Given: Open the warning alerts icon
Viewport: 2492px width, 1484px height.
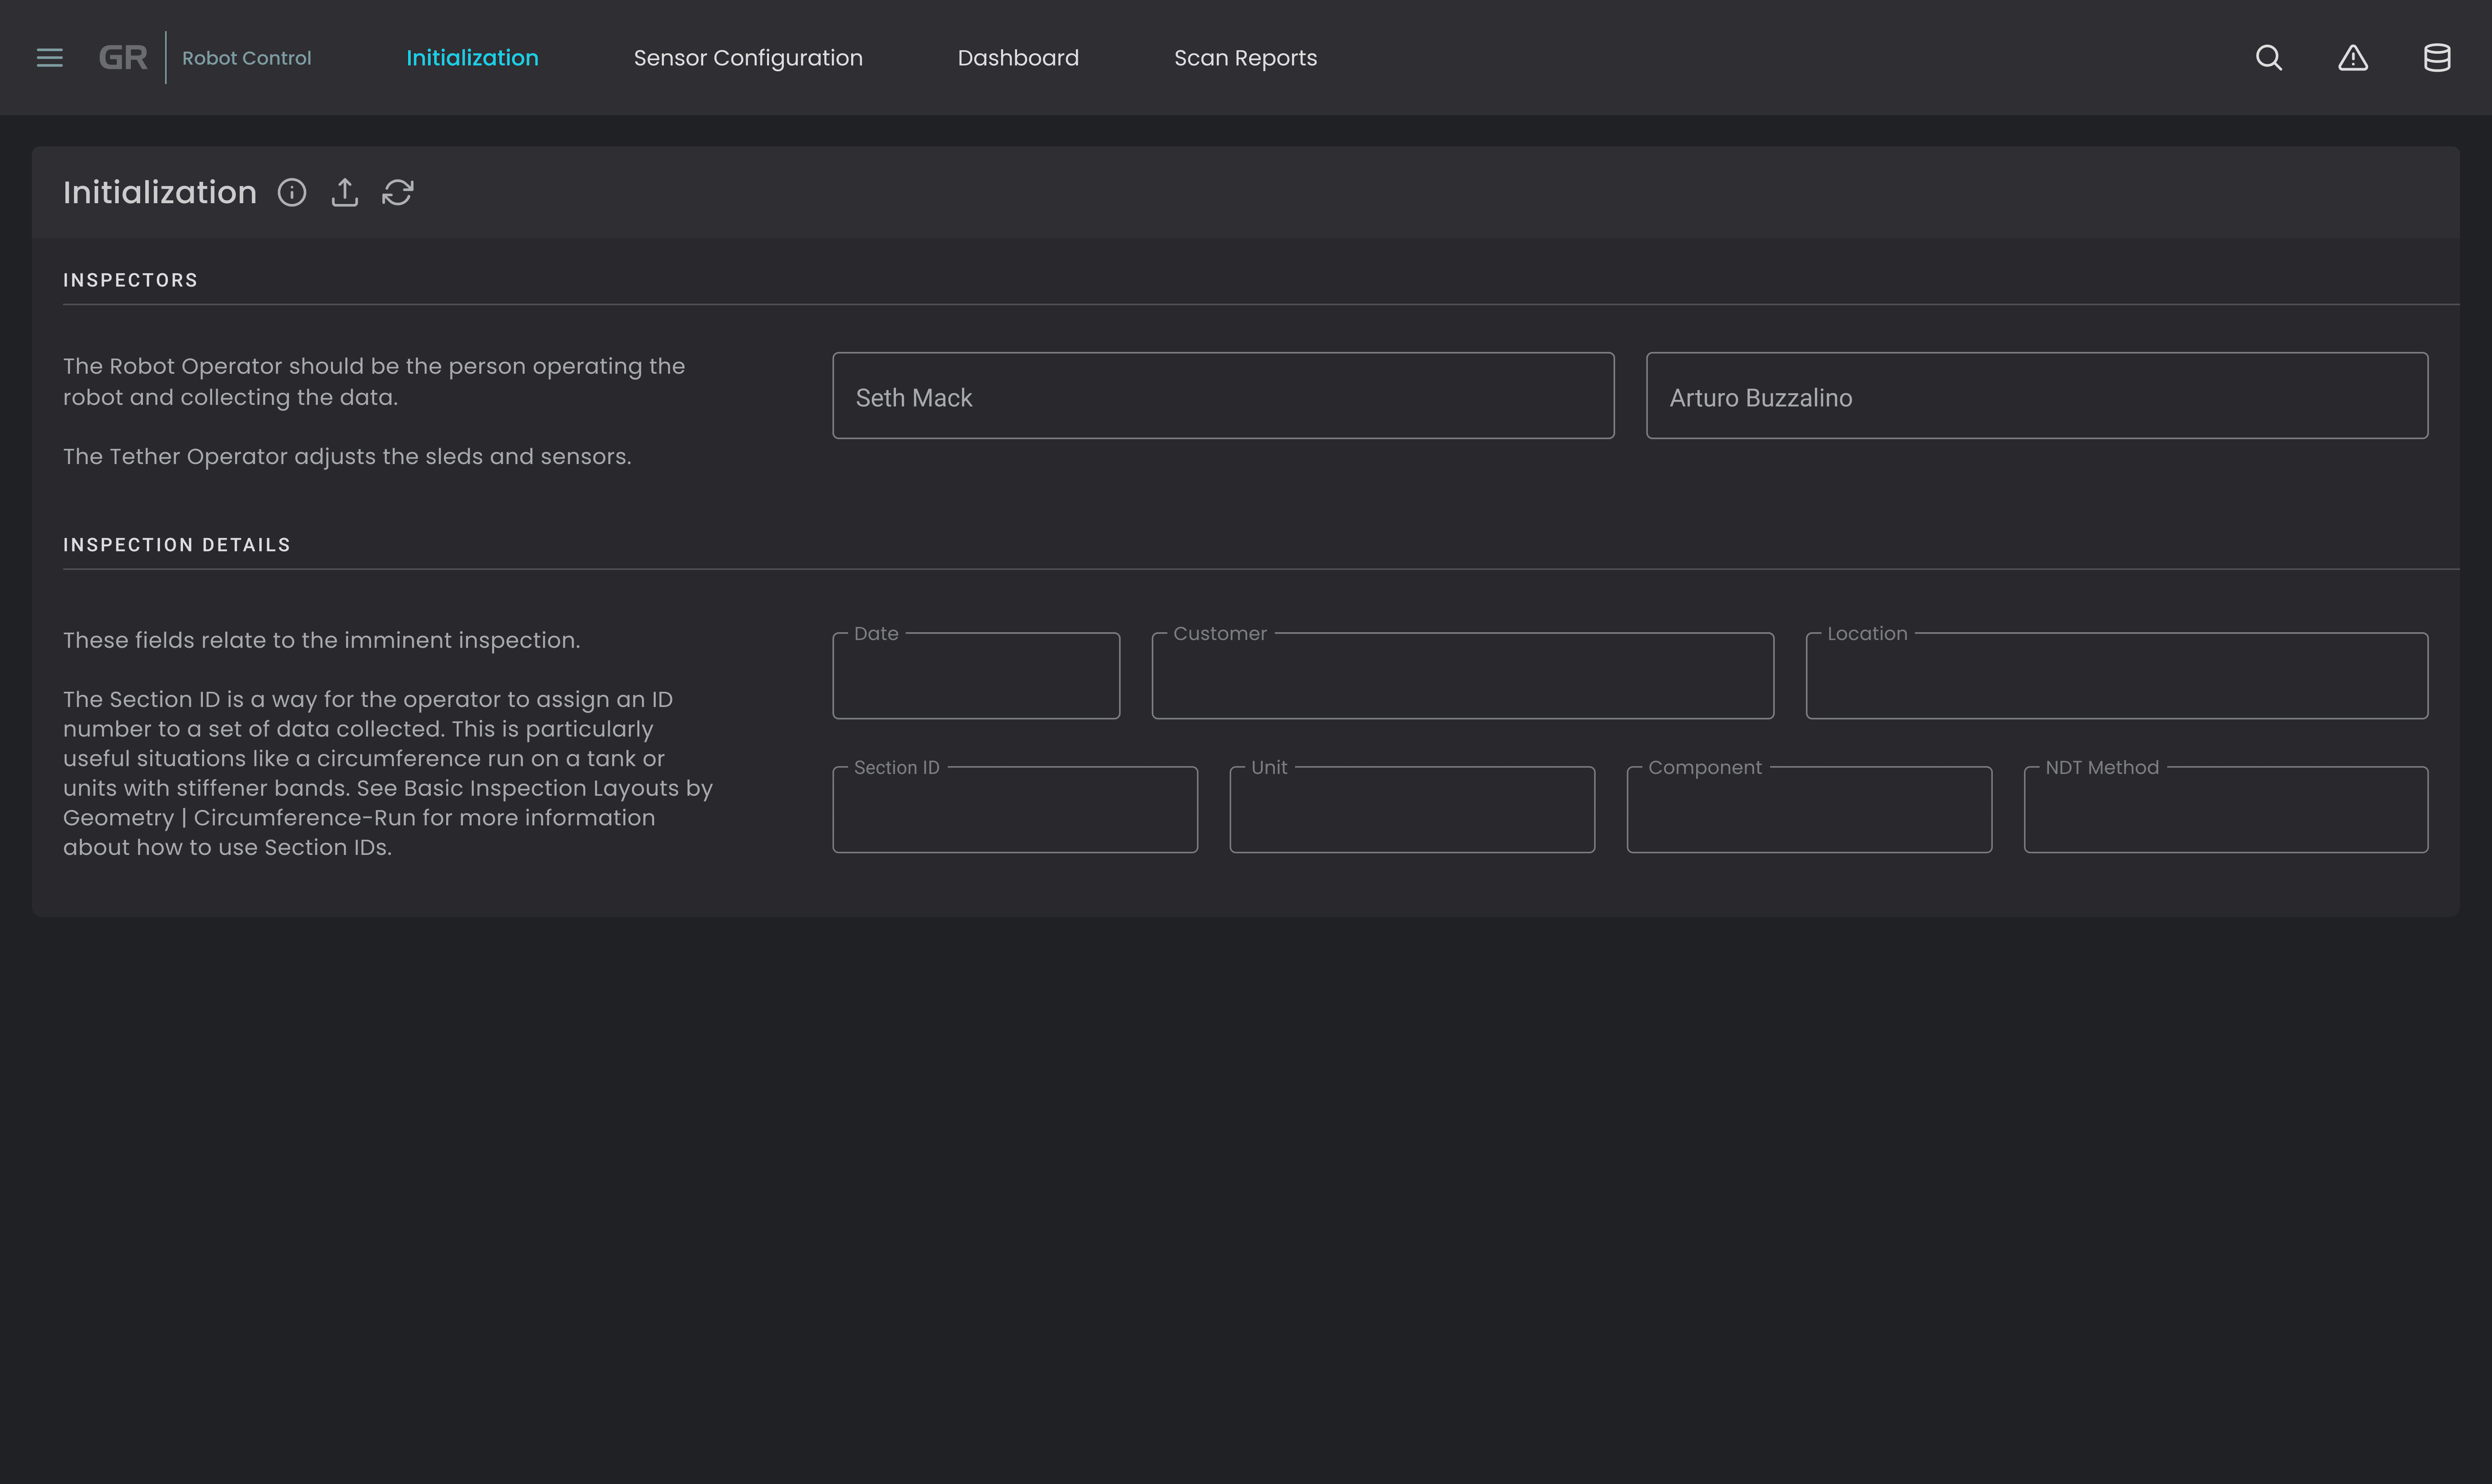Looking at the screenshot, I should click(x=2353, y=58).
